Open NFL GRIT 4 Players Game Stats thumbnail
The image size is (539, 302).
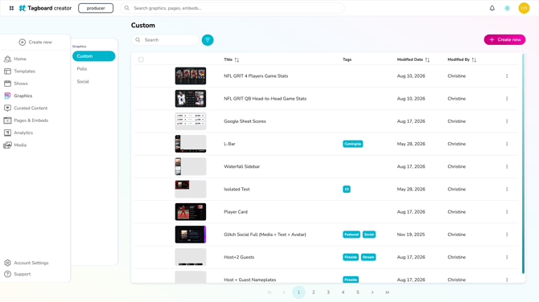tap(191, 75)
